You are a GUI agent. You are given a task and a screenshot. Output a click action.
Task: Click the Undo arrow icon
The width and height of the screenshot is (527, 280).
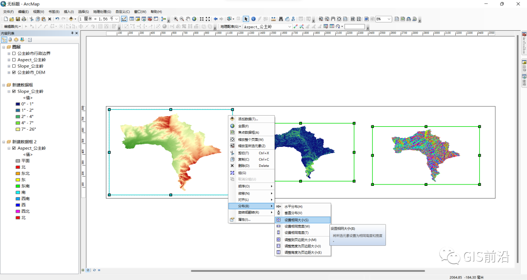[x=58, y=19]
